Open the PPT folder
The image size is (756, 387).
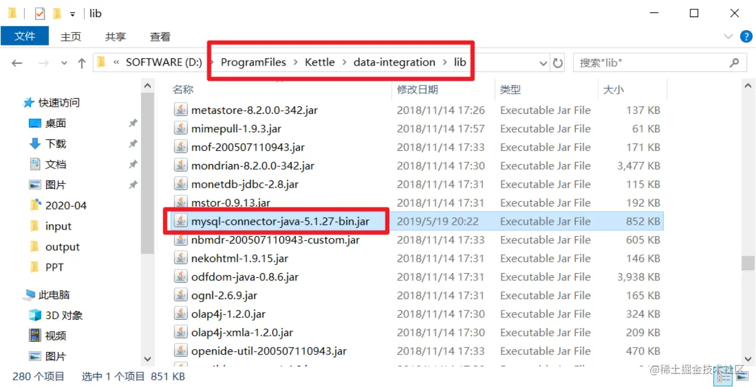pyautogui.click(x=54, y=268)
